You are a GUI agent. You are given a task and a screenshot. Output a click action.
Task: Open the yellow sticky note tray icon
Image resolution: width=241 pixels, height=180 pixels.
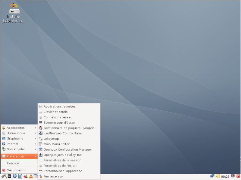click(x=218, y=176)
